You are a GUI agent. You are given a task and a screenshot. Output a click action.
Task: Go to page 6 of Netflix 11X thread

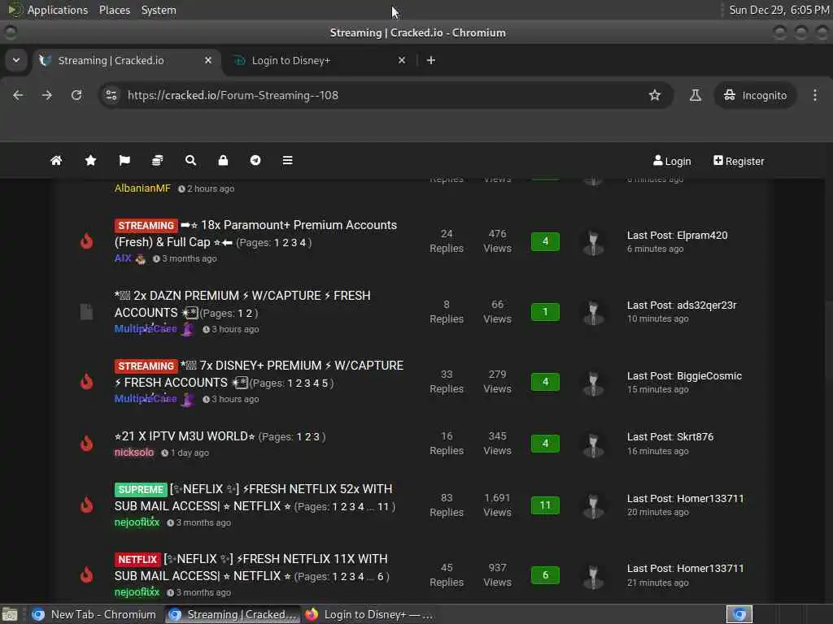click(381, 577)
